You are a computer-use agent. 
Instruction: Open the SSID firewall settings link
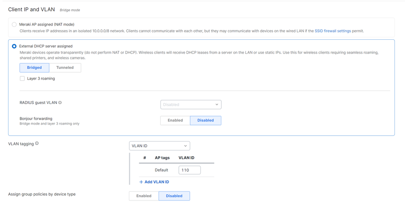(x=333, y=31)
